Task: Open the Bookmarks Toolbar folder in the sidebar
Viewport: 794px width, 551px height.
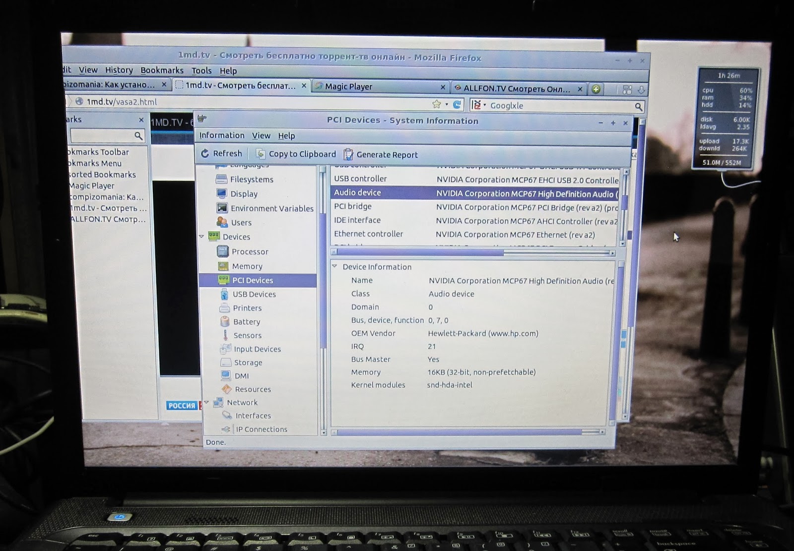Action: (99, 152)
